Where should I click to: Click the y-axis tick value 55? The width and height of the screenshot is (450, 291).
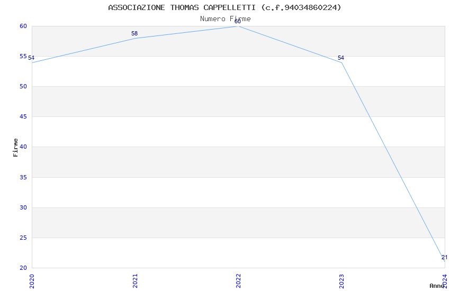tap(23, 56)
